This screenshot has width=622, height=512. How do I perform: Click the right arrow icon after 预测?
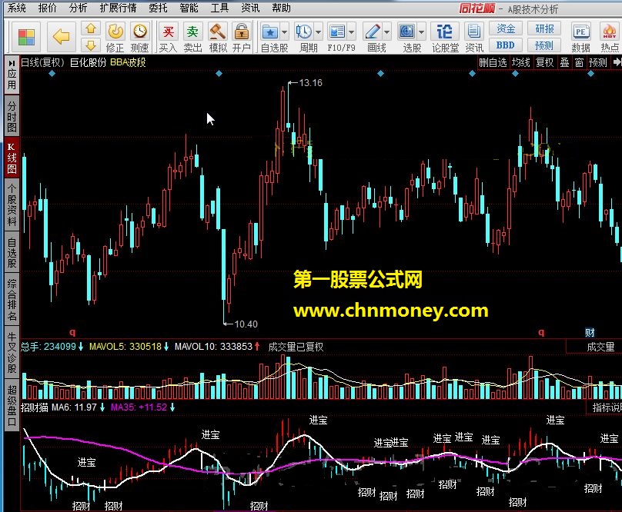click(617, 62)
